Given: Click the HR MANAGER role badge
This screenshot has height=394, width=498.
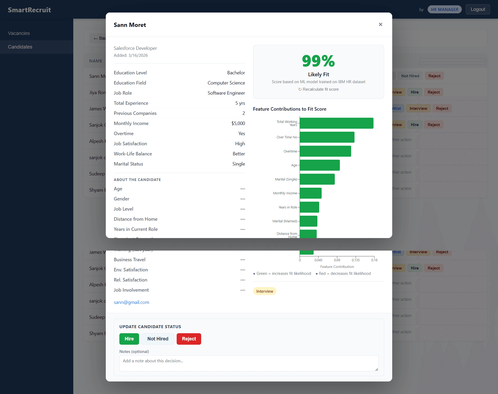Looking at the screenshot, I should [444, 9].
